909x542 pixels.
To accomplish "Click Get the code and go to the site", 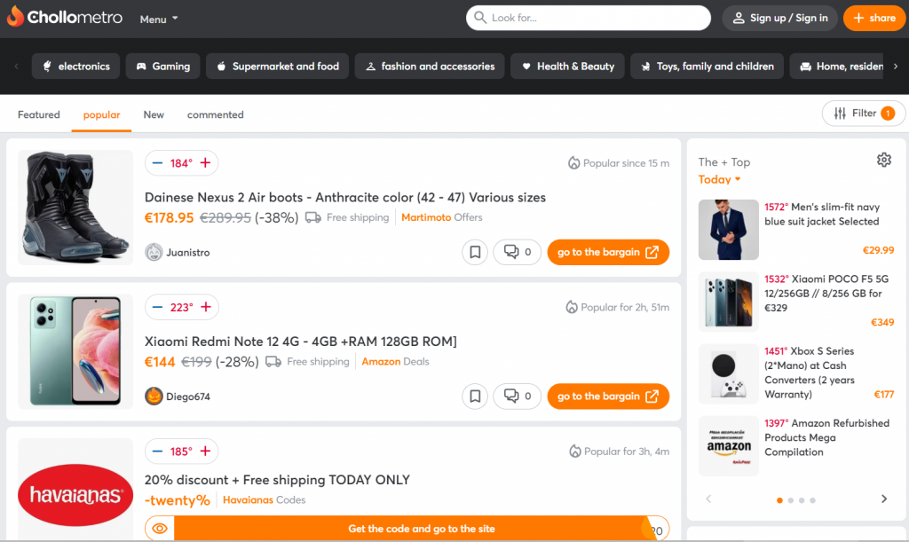I will [x=422, y=529].
